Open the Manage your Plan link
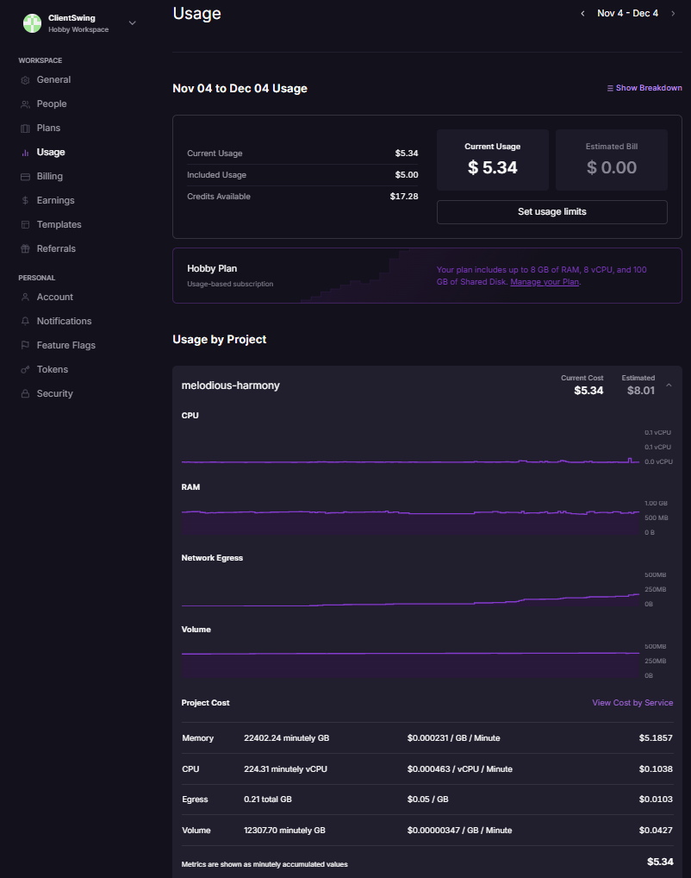 point(545,282)
